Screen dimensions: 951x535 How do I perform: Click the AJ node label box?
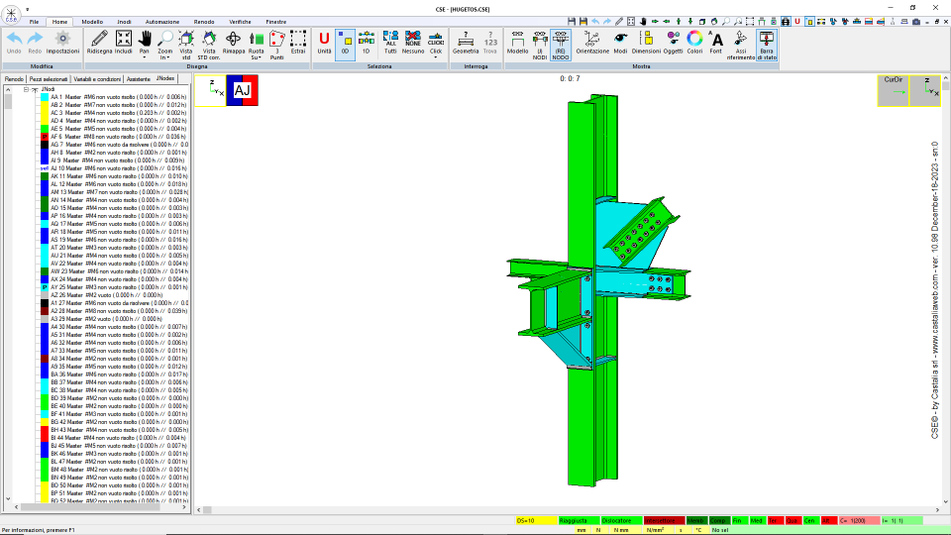[242, 90]
